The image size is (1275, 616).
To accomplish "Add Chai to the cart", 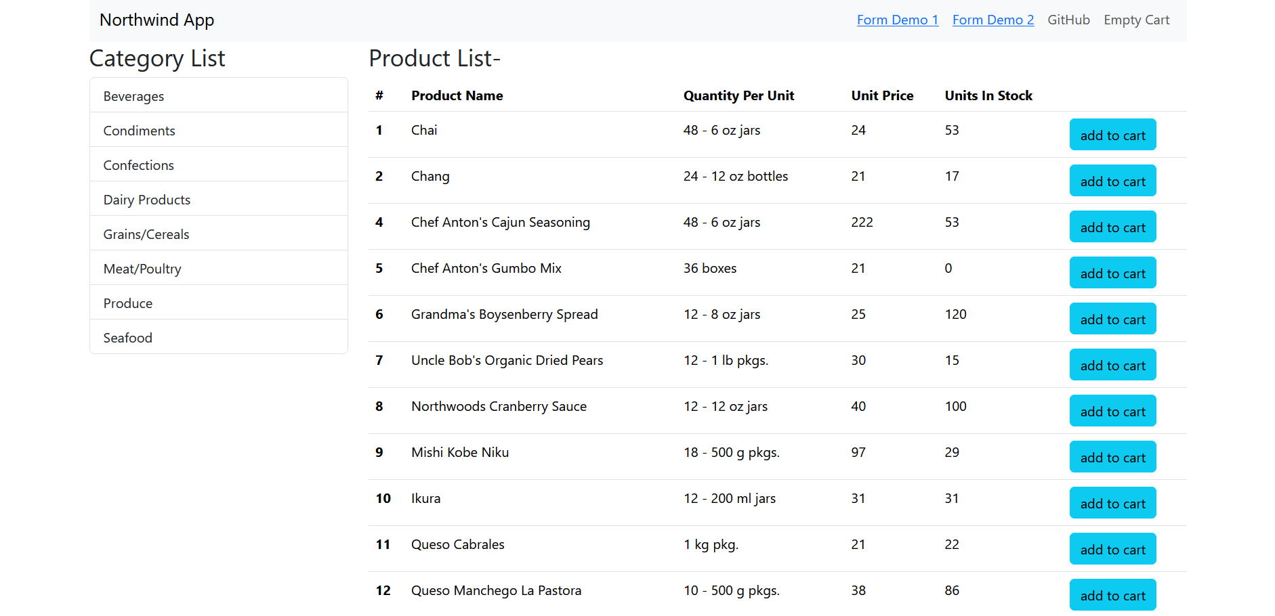I will [1112, 135].
